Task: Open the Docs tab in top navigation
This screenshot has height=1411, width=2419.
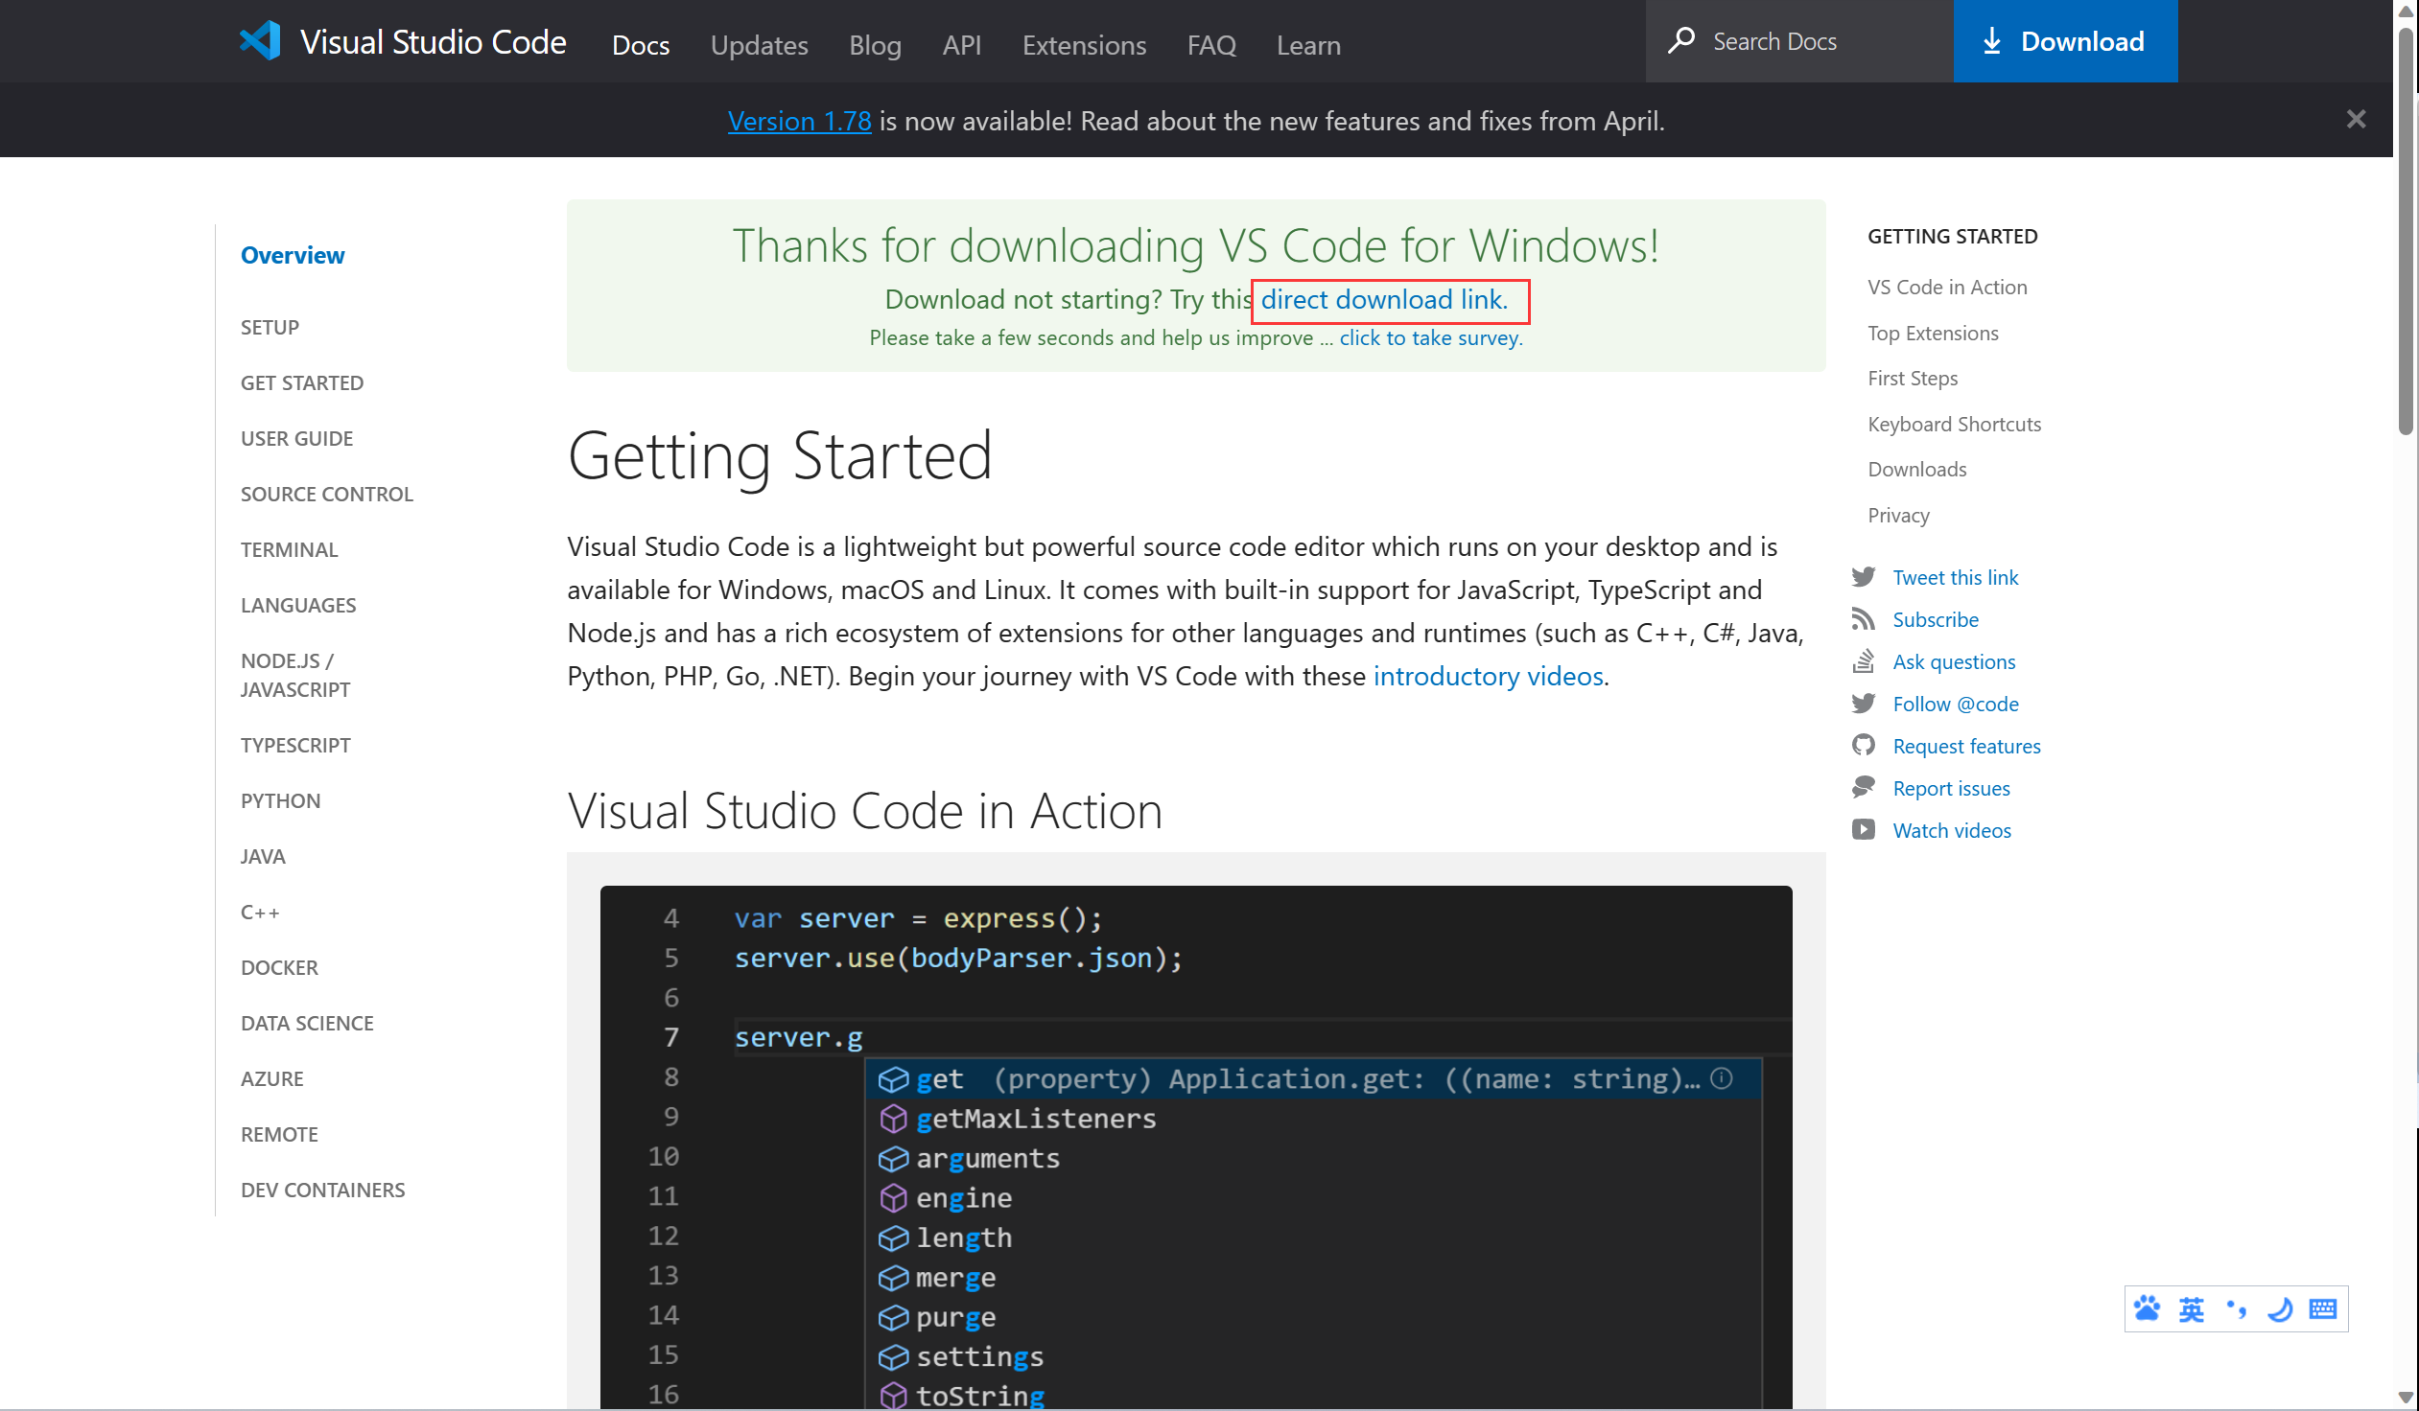Action: pyautogui.click(x=641, y=45)
